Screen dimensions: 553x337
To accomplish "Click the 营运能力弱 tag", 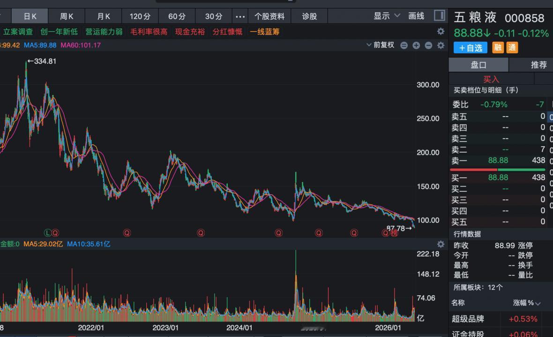I will (104, 32).
